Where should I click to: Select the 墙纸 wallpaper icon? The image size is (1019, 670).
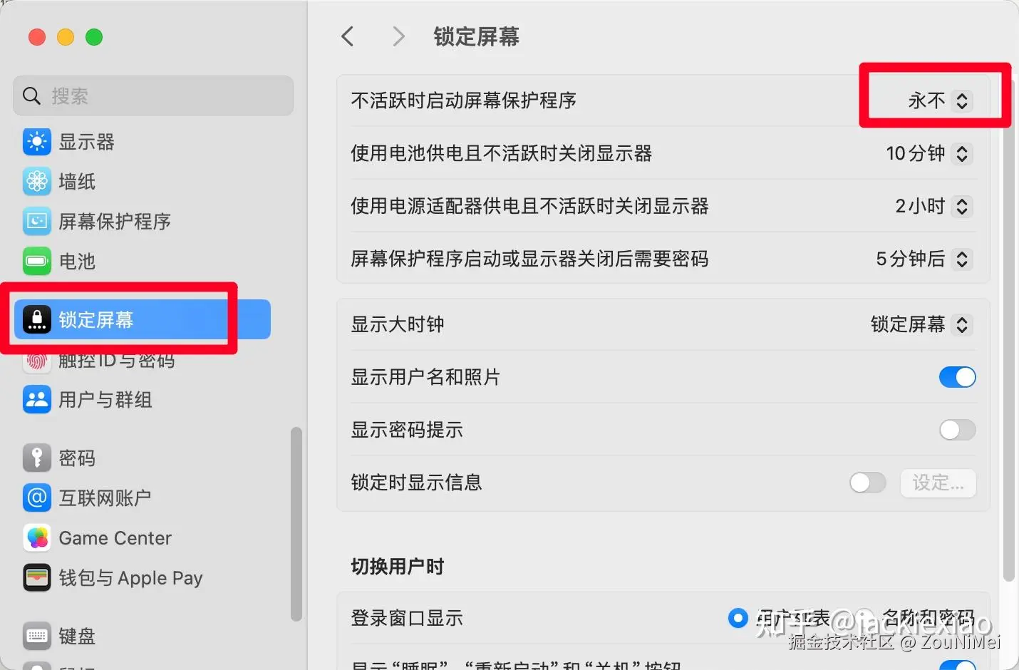[x=36, y=182]
